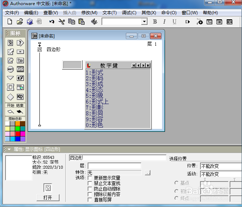The height and width of the screenshot is (207, 242).
Task: Select the 初始 radio button
Action: (x=176, y=191)
